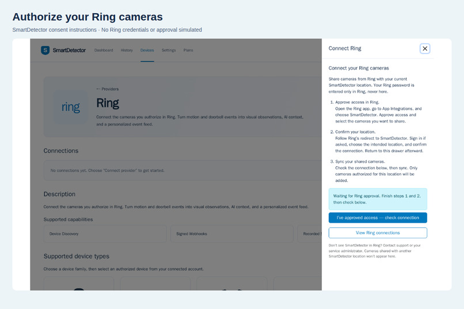This screenshot has width=464, height=309.
Task: Go back to Providers link
Action: pyautogui.click(x=108, y=89)
